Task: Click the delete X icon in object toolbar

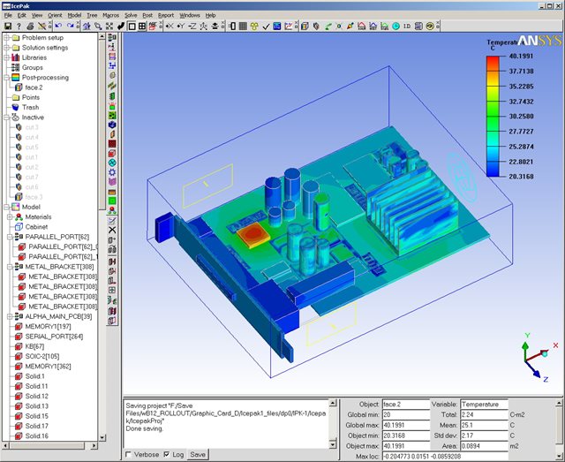Action: (112, 230)
